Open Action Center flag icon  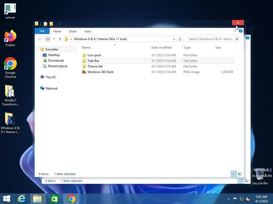235,199
